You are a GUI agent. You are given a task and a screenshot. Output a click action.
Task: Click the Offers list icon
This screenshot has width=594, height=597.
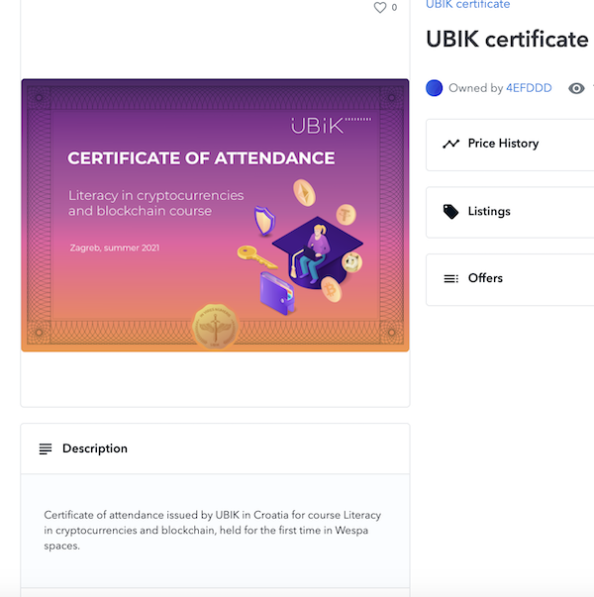pyautogui.click(x=450, y=279)
